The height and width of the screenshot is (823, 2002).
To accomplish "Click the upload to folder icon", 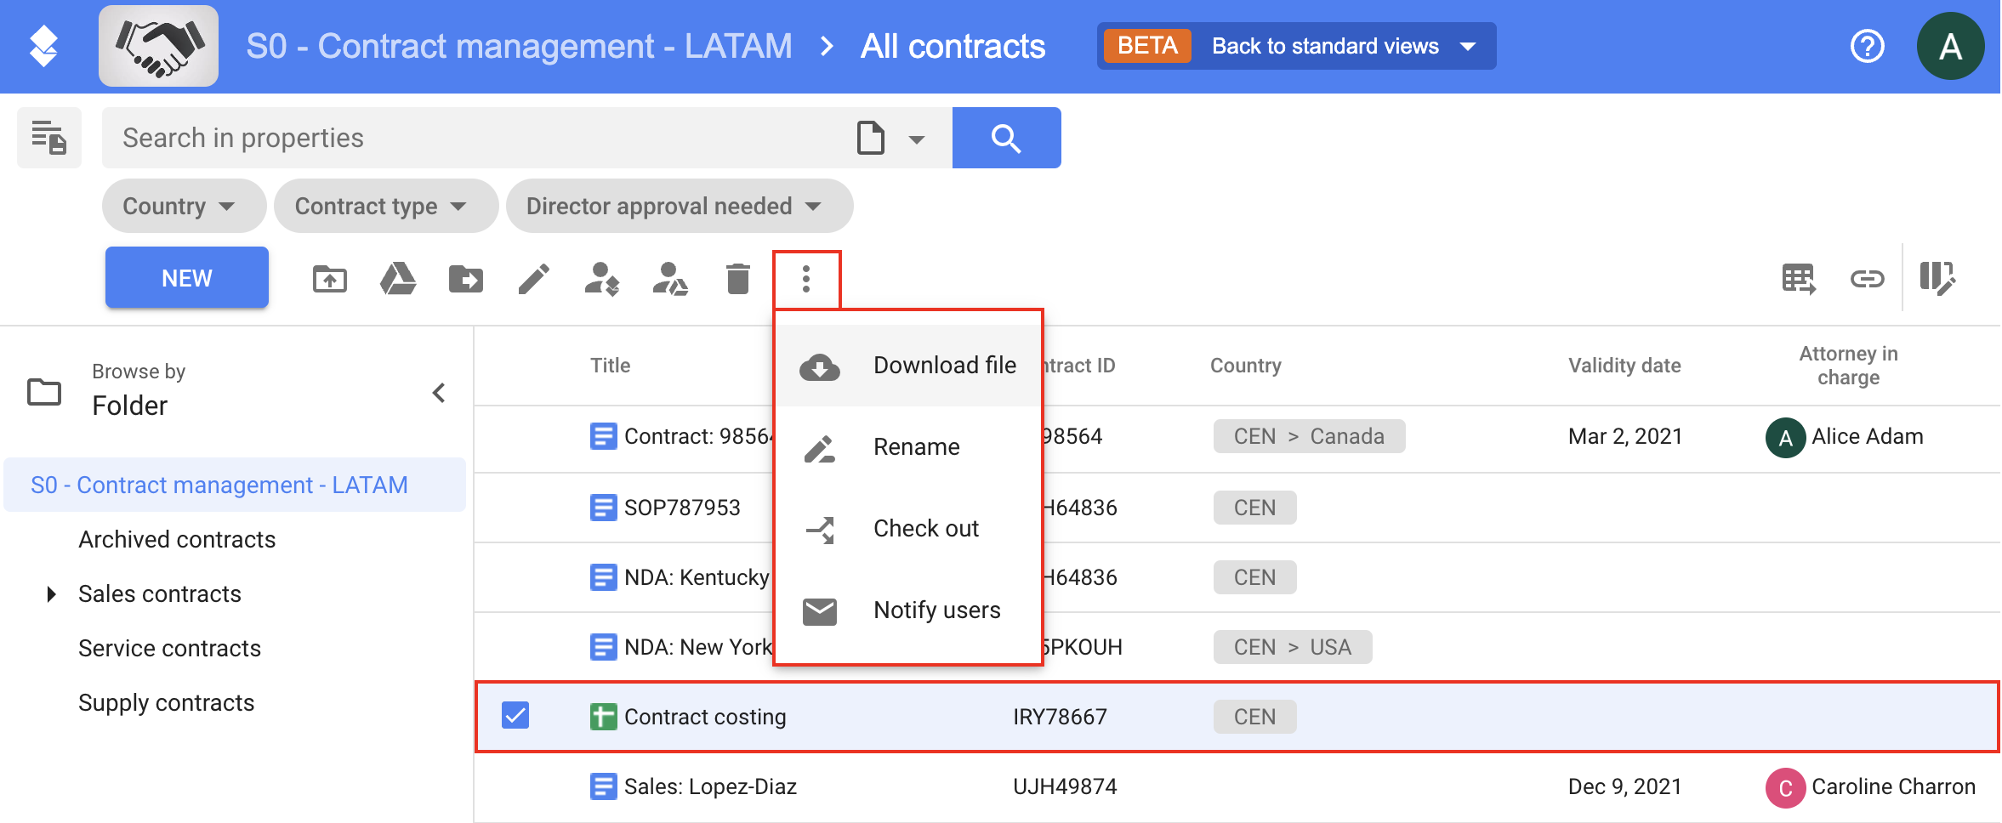I will (330, 279).
